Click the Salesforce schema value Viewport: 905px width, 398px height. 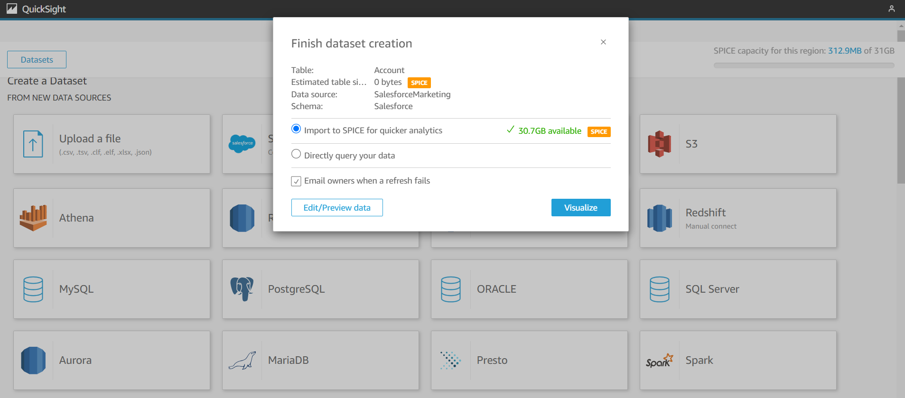[393, 106]
